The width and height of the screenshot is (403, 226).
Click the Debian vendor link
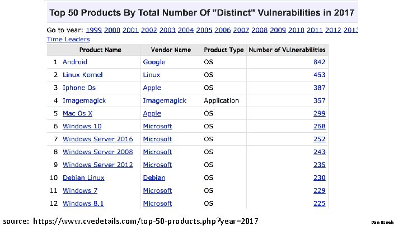click(154, 177)
